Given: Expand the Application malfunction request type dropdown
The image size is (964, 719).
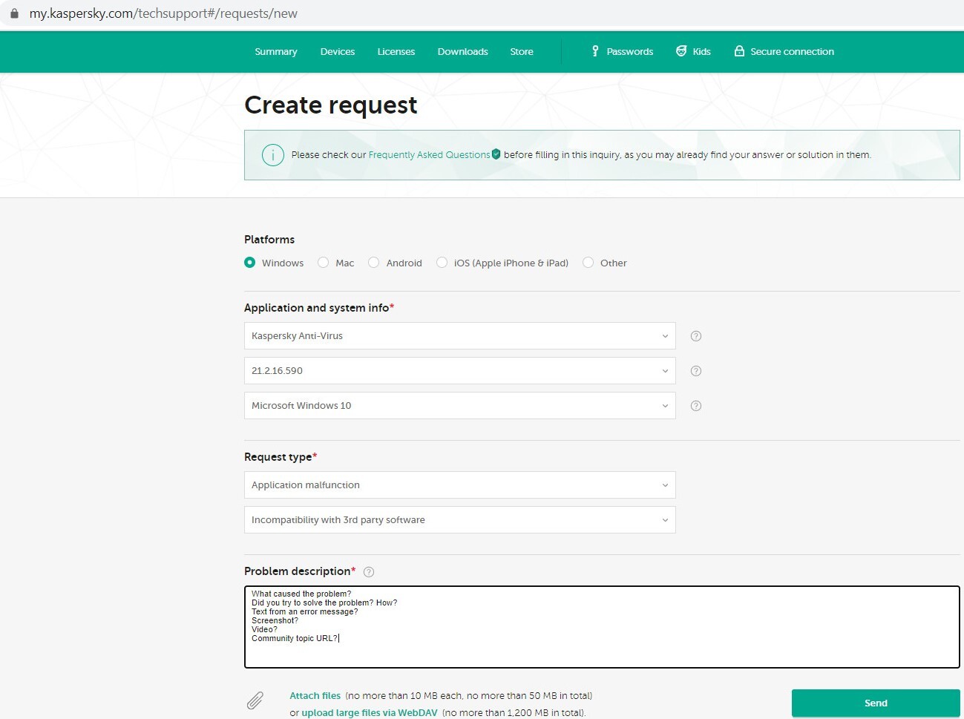Looking at the screenshot, I should coord(460,485).
